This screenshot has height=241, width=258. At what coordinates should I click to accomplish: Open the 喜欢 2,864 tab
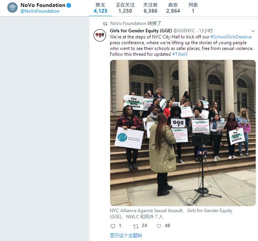(x=173, y=8)
